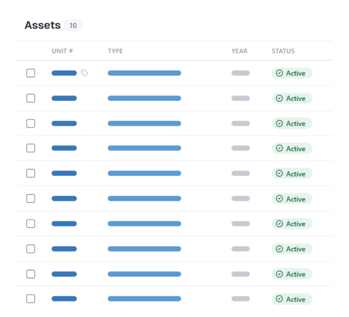Click the Active status badge in the fourth row
The image size is (349, 317).
point(292,148)
